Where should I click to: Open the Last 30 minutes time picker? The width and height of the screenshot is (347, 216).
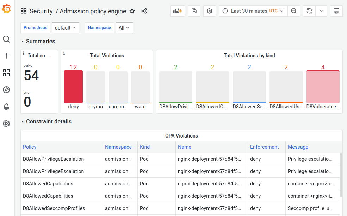pyautogui.click(x=253, y=11)
